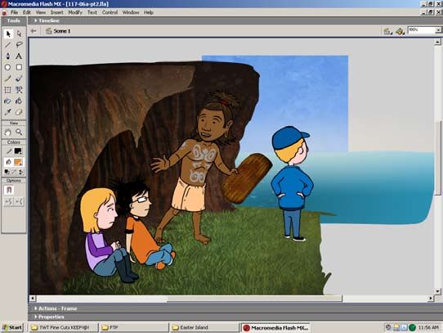Select the Text tool
Screen dimensions: 443x333
19,56
